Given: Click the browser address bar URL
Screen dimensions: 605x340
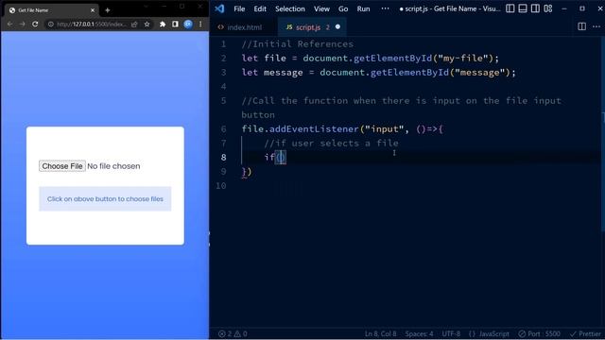Looking at the screenshot, I should [92, 25].
